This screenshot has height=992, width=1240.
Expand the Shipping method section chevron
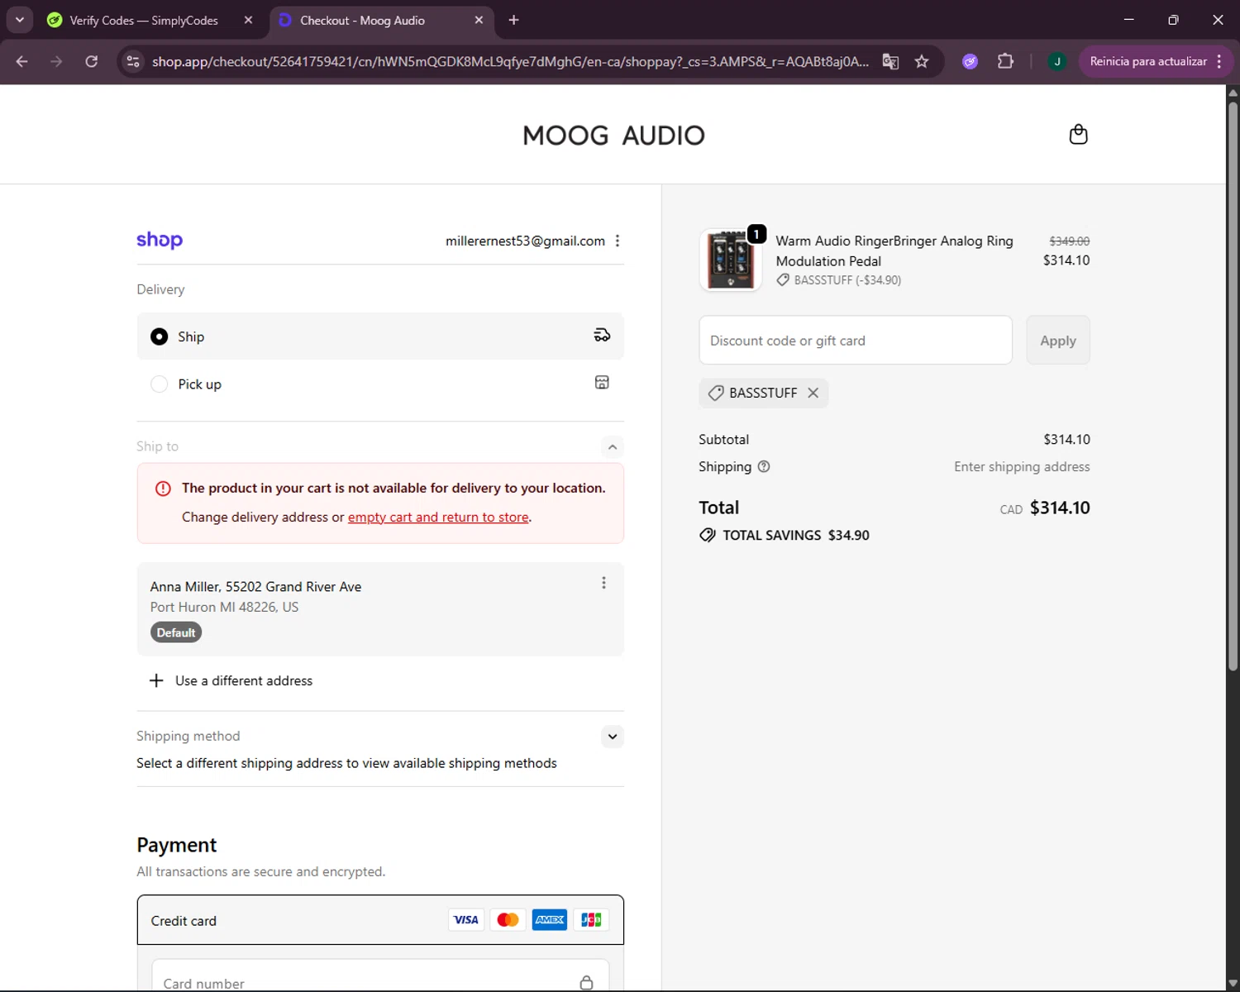[x=612, y=737]
